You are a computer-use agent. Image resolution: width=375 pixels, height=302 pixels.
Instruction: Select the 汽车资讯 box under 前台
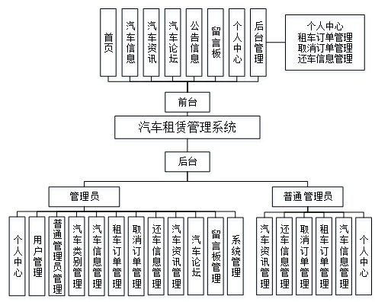click(x=151, y=43)
